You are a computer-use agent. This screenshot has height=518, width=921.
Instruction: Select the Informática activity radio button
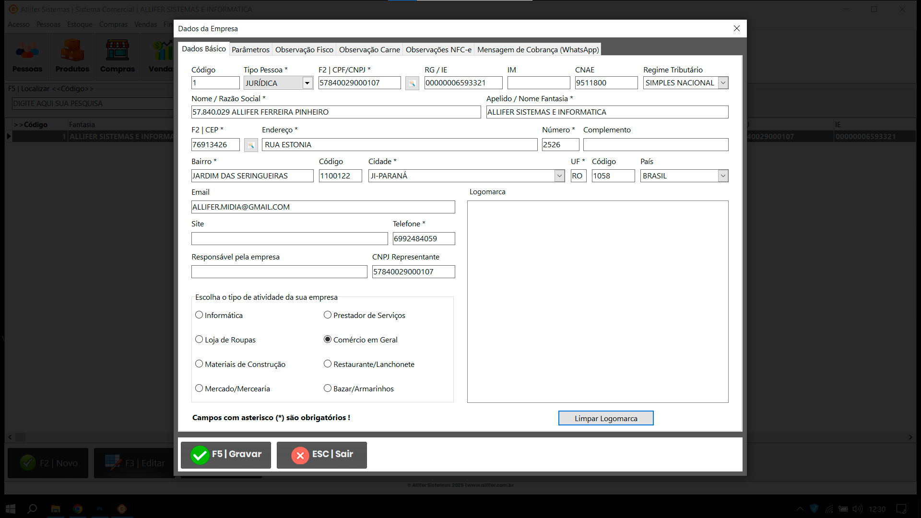point(199,315)
